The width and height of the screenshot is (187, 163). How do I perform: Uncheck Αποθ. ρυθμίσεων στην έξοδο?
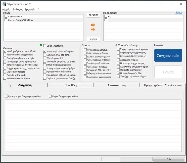click(x=5, y=51)
